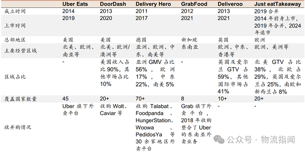Click the GrabFood column header

(194, 4)
